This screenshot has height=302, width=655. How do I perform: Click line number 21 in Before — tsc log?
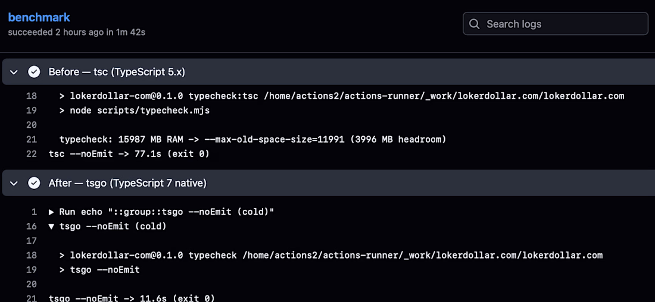coord(32,139)
